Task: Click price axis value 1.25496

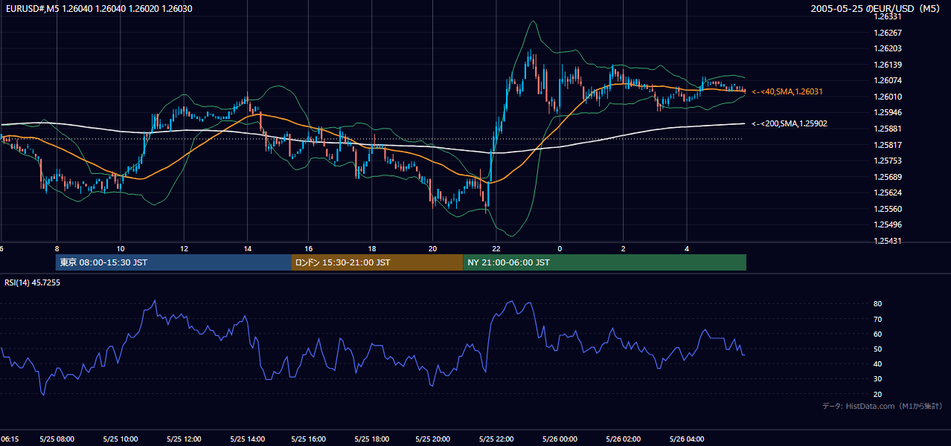Action: pyautogui.click(x=887, y=224)
